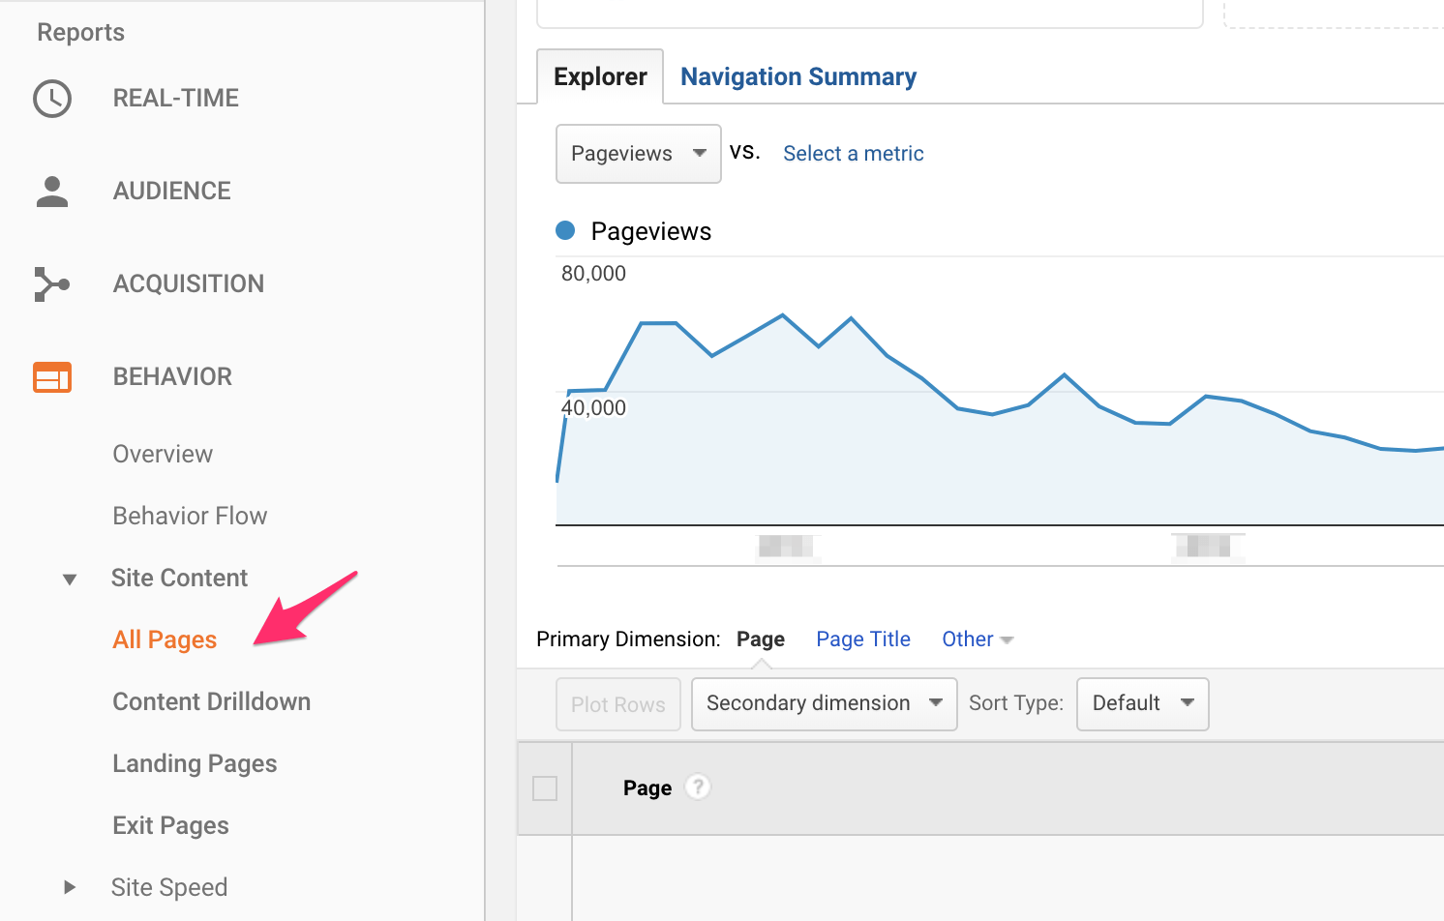Click the Select a metric link

853,154
